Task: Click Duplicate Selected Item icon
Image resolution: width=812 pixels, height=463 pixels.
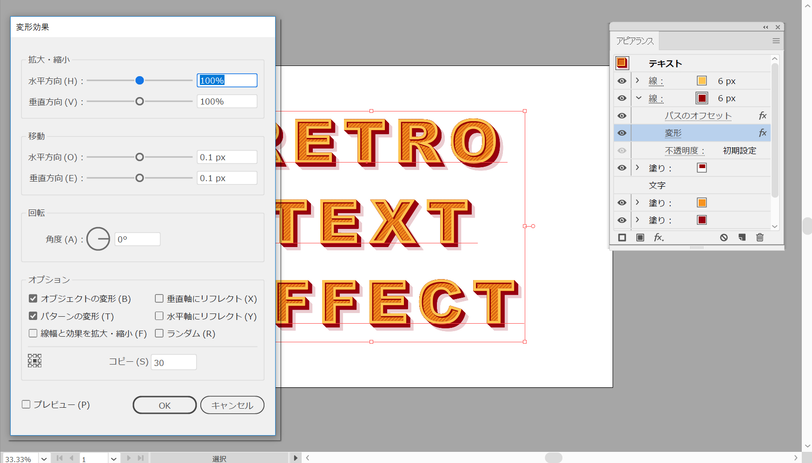Action: (x=742, y=238)
